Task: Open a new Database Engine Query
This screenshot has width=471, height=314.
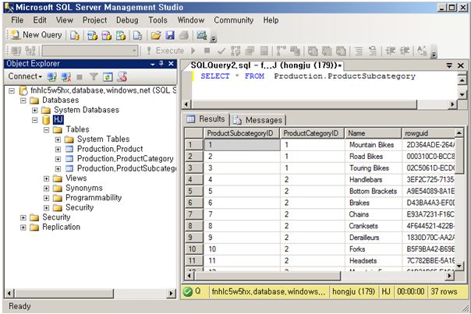Action: (x=75, y=35)
